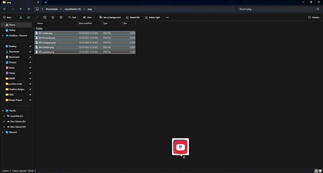
Task: Click the Cut scissors icon
Action: coord(20,18)
